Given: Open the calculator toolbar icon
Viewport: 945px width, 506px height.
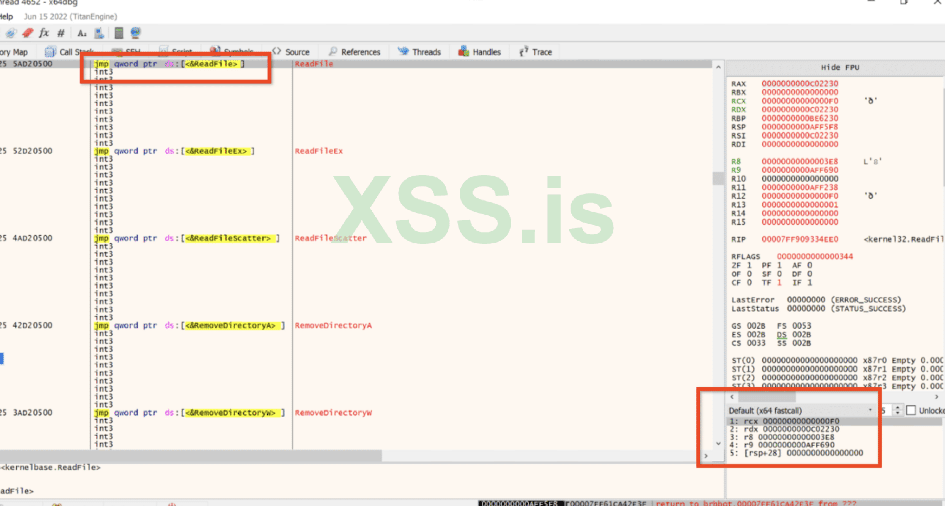Looking at the screenshot, I should coord(119,33).
